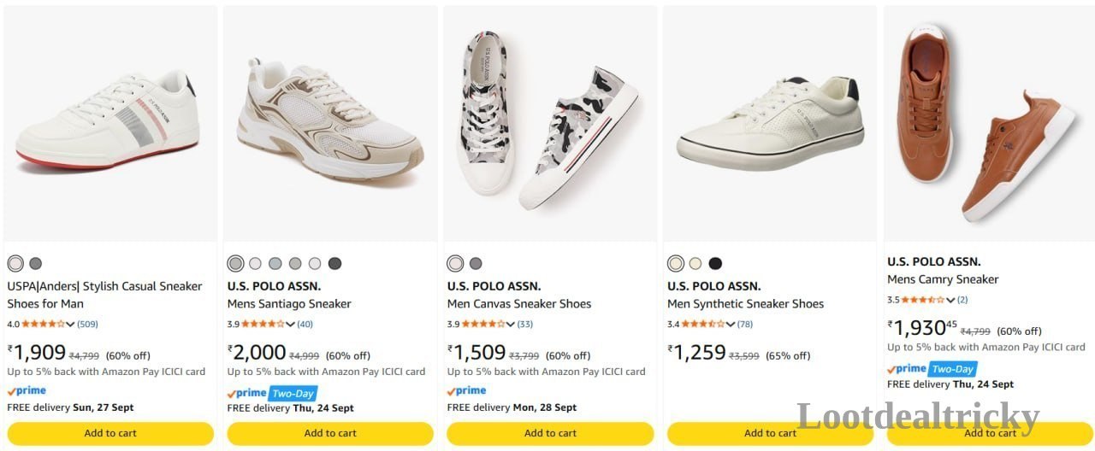Choose the dark grey swatch on Santiago Sneaker

(x=334, y=263)
